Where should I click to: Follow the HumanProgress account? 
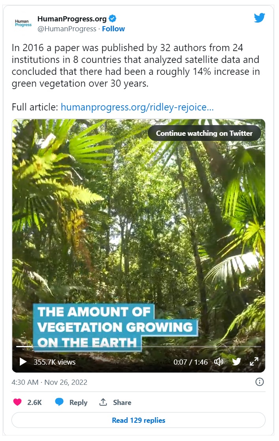pos(113,29)
